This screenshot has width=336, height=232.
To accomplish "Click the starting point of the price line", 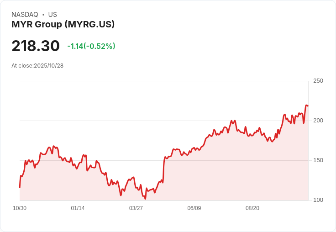I will point(20,187).
